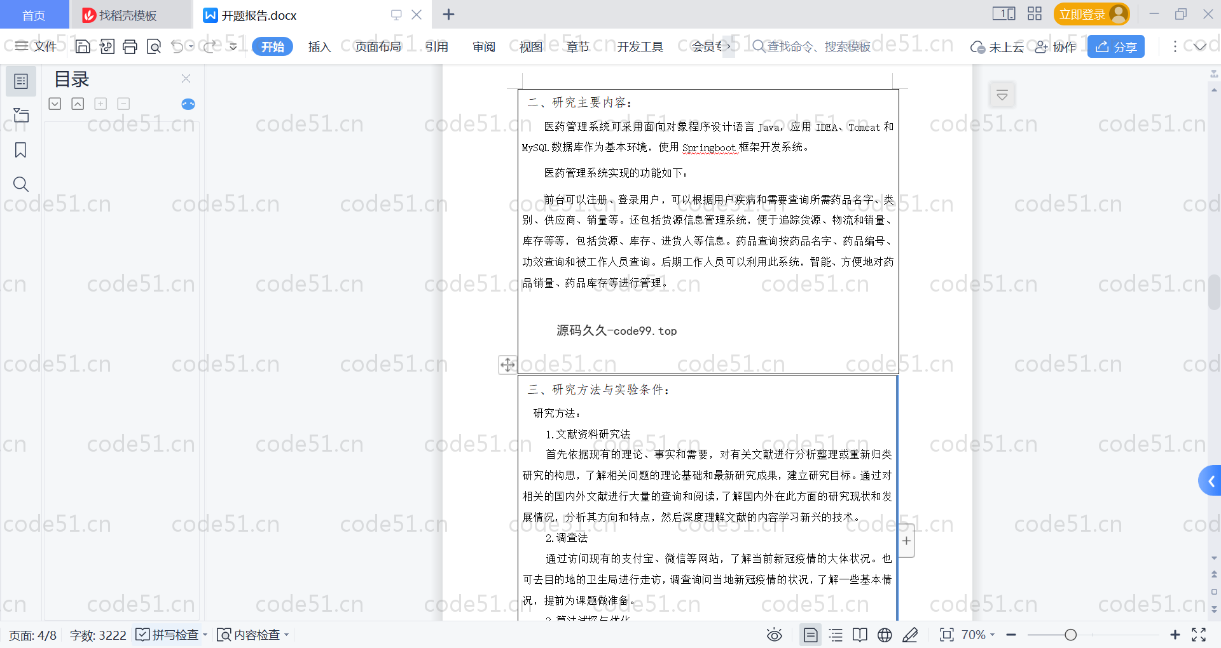The image size is (1221, 648).
Task: Select the 开发工具 ribbon tab
Action: (x=640, y=46)
